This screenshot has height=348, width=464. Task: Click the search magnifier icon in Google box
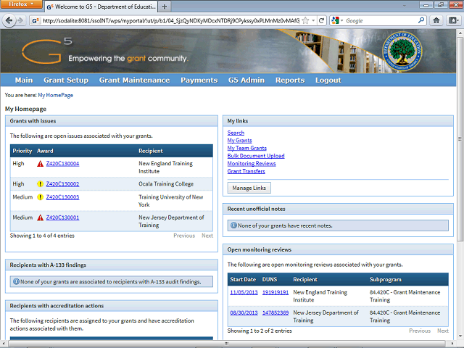click(x=421, y=20)
